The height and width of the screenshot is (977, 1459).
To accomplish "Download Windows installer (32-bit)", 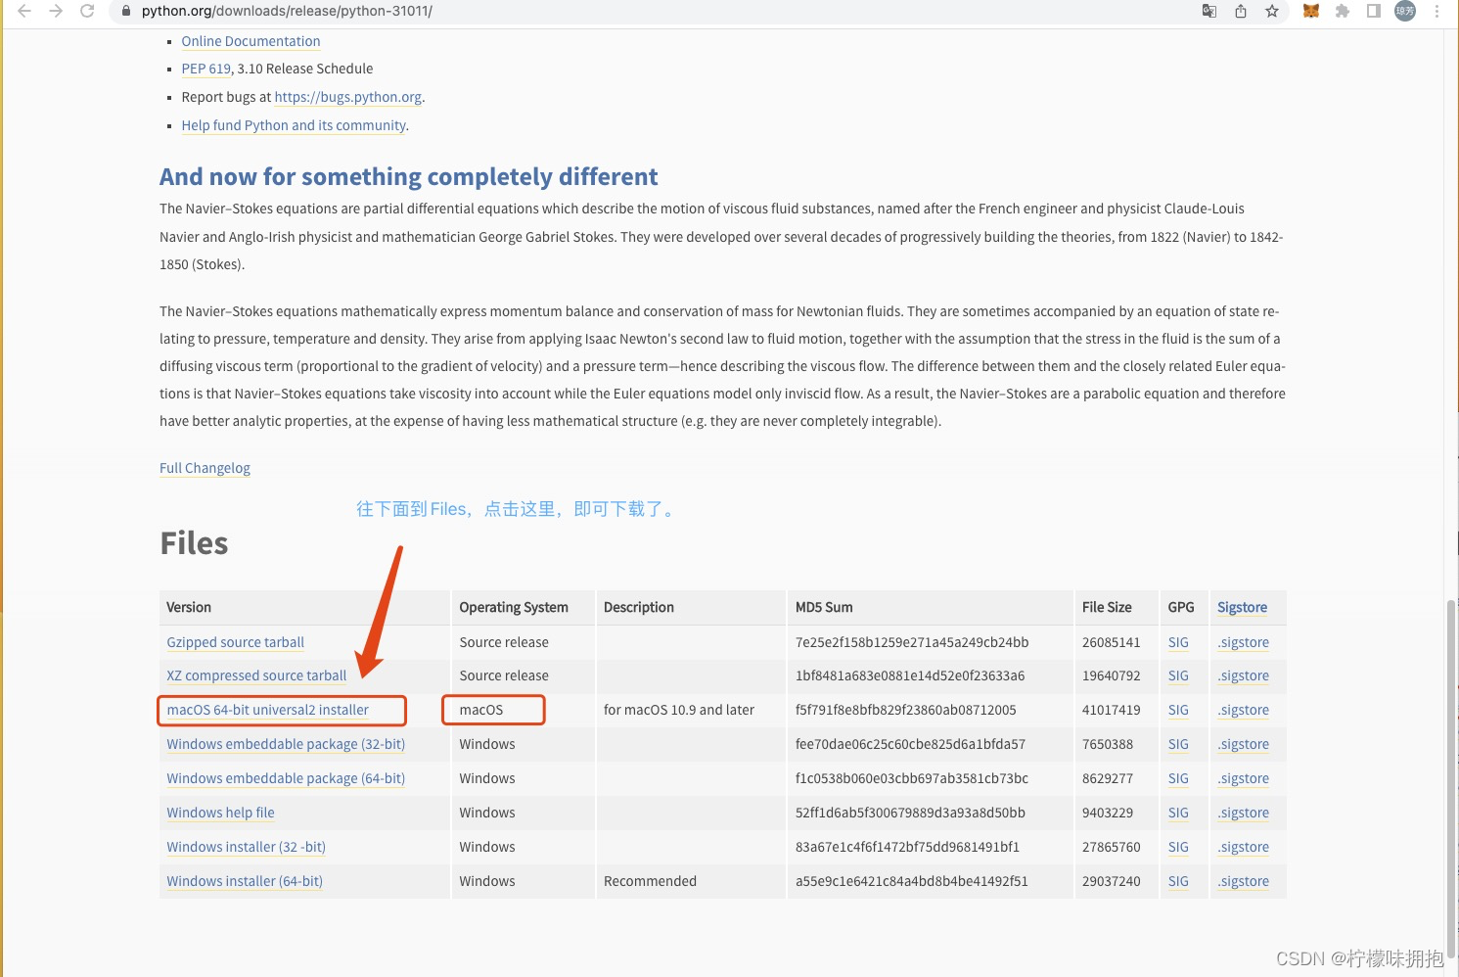I will pyautogui.click(x=246, y=847).
